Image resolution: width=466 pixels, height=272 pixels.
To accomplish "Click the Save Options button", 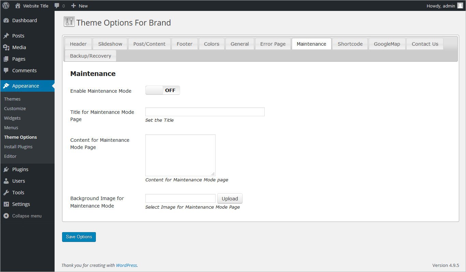I will click(x=79, y=237).
